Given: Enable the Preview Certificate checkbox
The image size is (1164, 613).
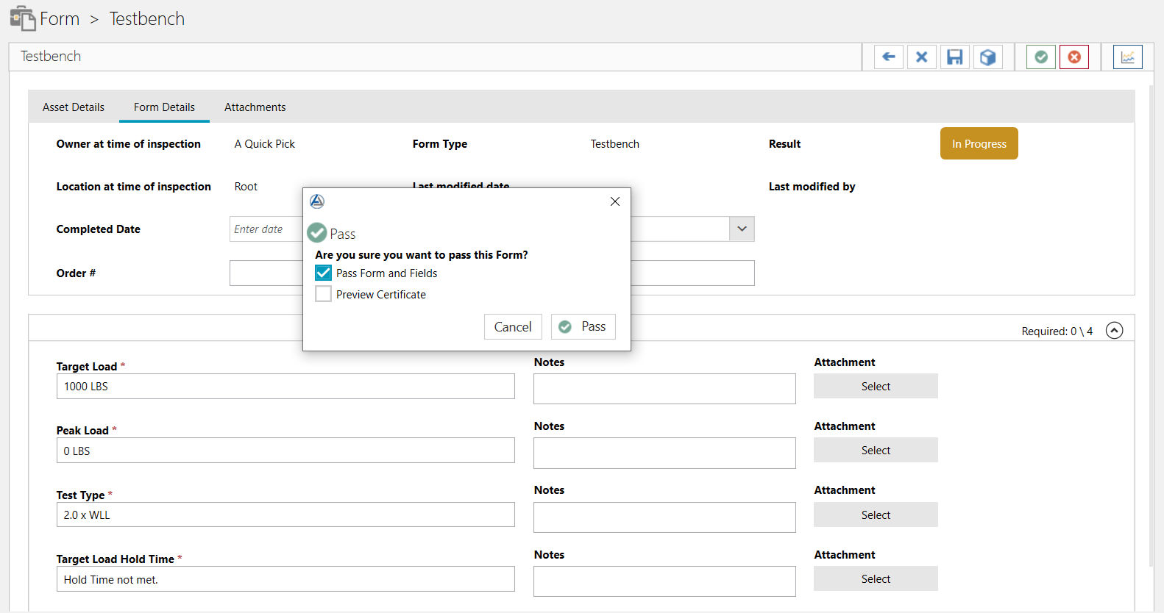Looking at the screenshot, I should click(323, 294).
